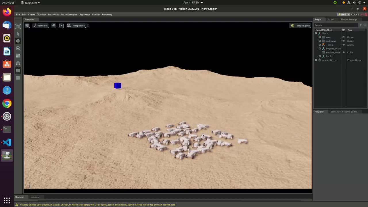368x207 pixels.
Task: Open Visual Studio Code from the dock
Action: coord(7,142)
